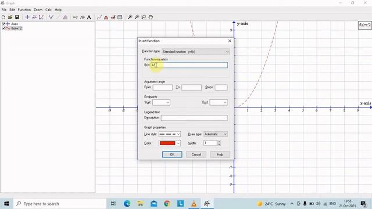372x209 pixels.
Task: Click the Zoom in magnifier icon
Action: tap(130, 17)
